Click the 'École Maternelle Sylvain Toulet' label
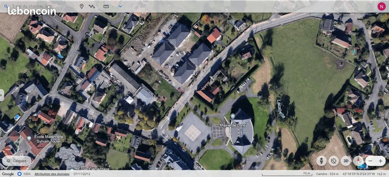Image resolution: width=389 pixels, height=177 pixels. point(49,139)
